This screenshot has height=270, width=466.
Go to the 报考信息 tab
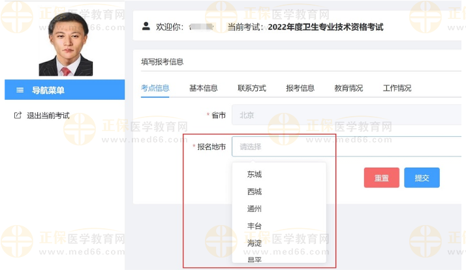(x=300, y=88)
